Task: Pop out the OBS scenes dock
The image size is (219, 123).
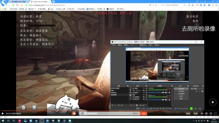Action: (x=128, y=86)
